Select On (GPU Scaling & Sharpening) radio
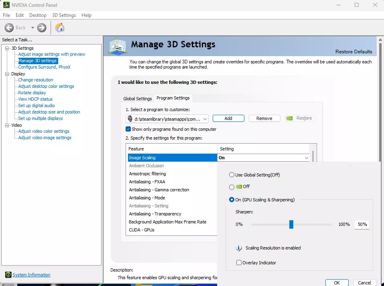The height and width of the screenshot is (286, 384). point(232,200)
